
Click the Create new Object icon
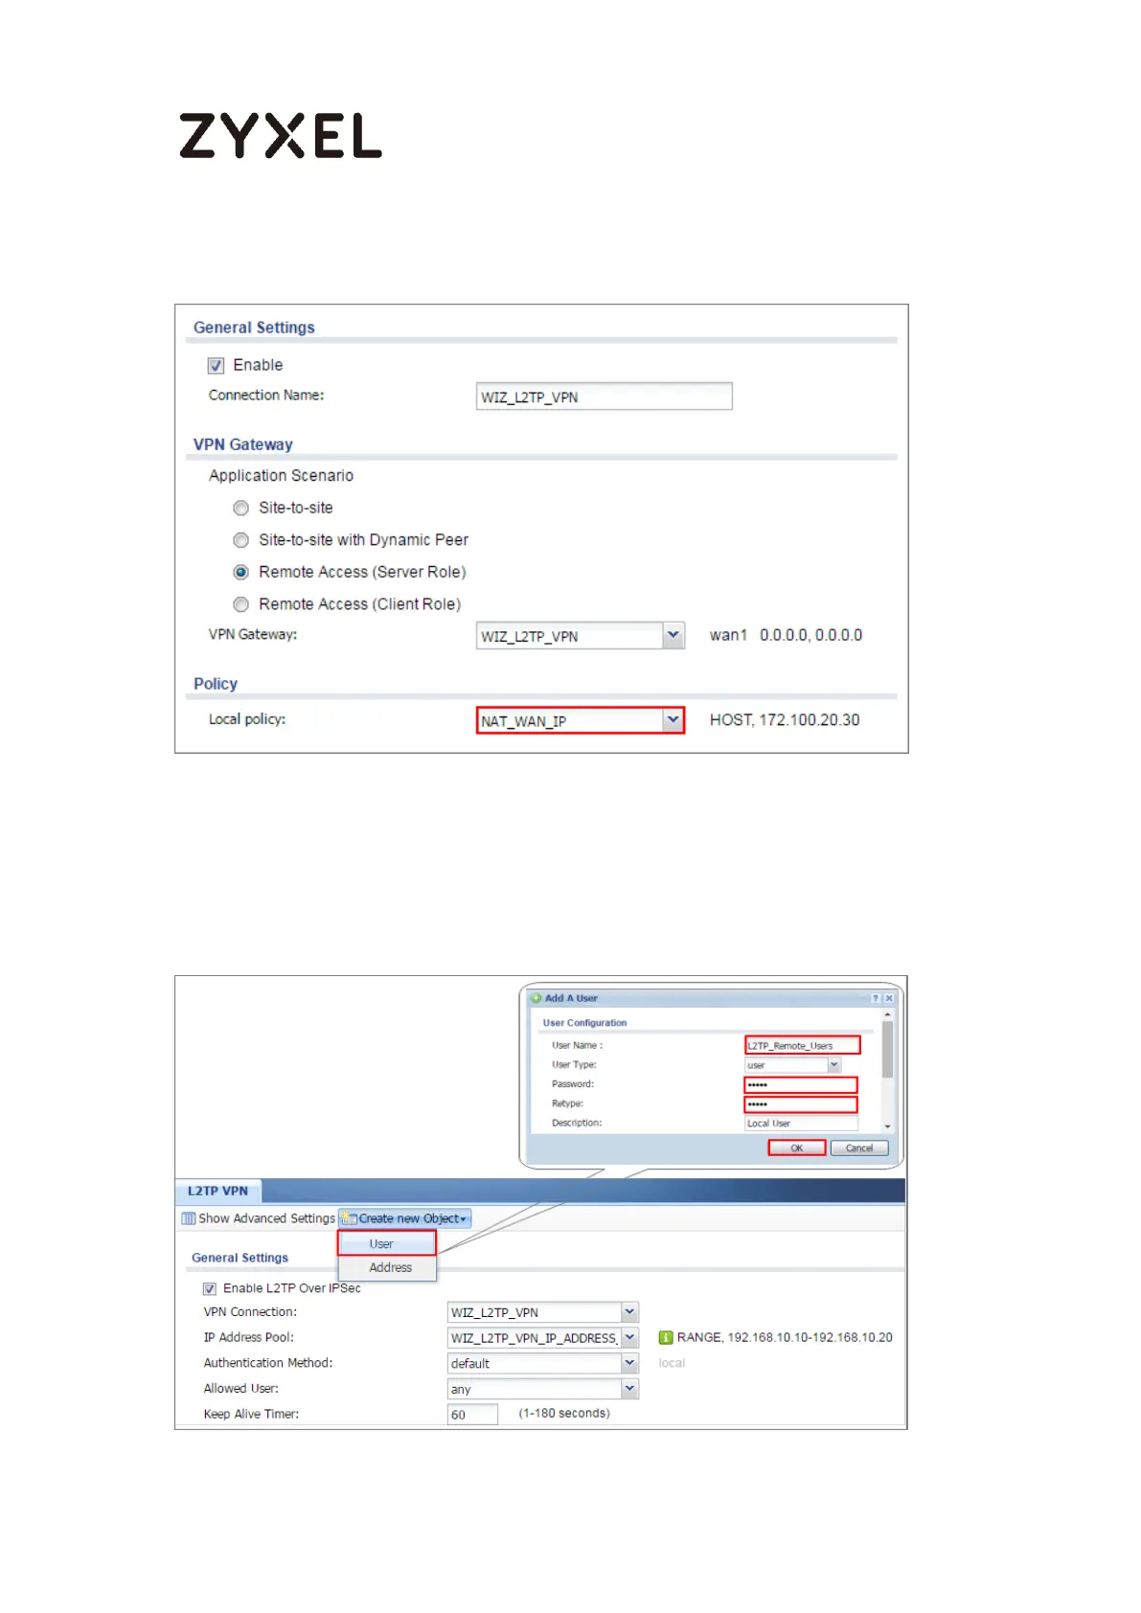350,1218
